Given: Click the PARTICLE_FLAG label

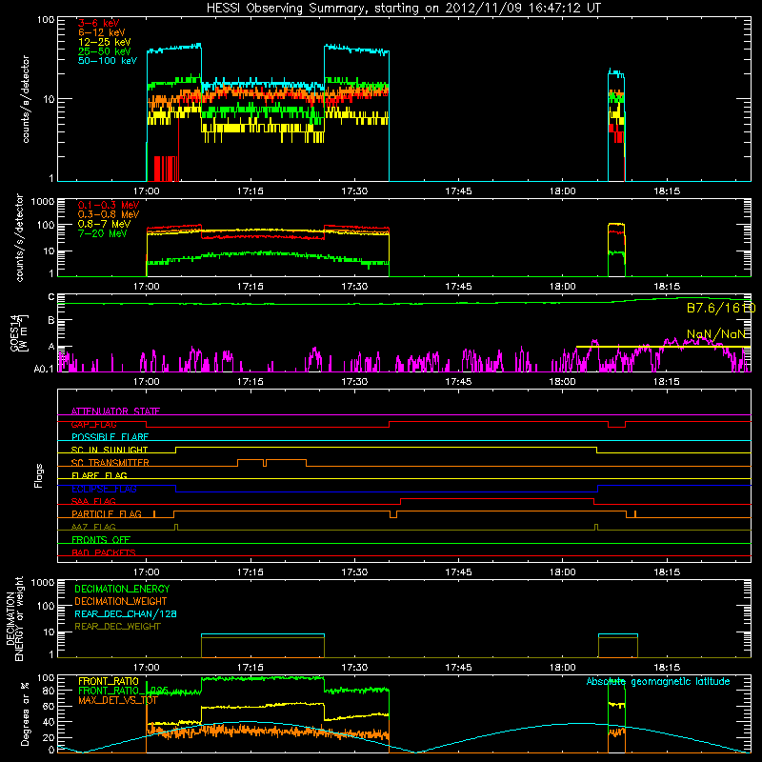Looking at the screenshot, I should tap(107, 514).
